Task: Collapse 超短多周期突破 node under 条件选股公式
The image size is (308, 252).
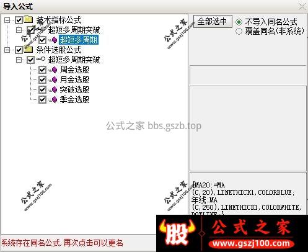Action: coord(19,60)
